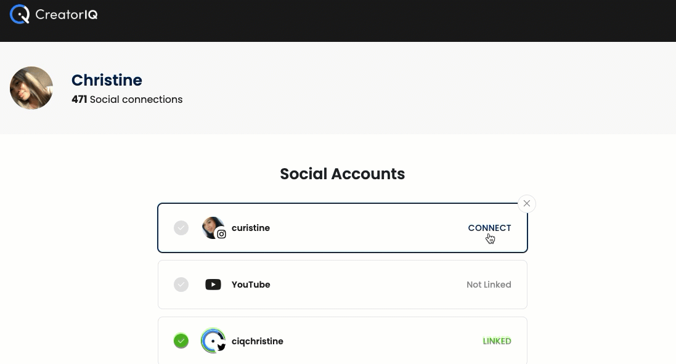Toggle the gray checkmark beside curistine

(181, 228)
